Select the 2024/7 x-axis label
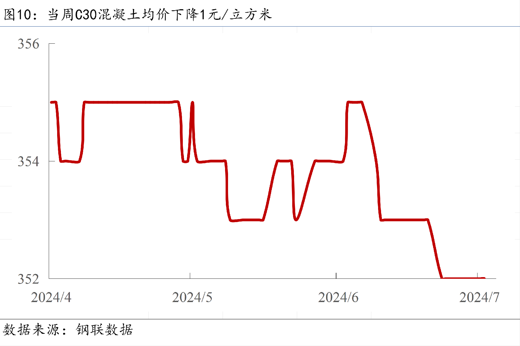 pos(479,297)
